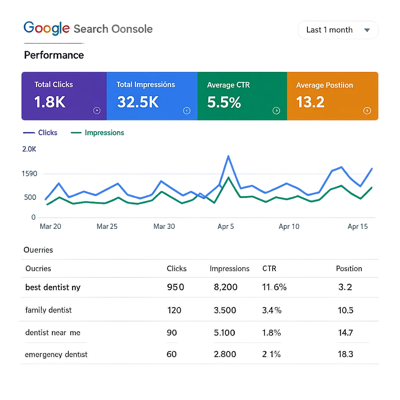Sort the table by Clicks column header
Image resolution: width=400 pixels, height=400 pixels.
pos(177,269)
